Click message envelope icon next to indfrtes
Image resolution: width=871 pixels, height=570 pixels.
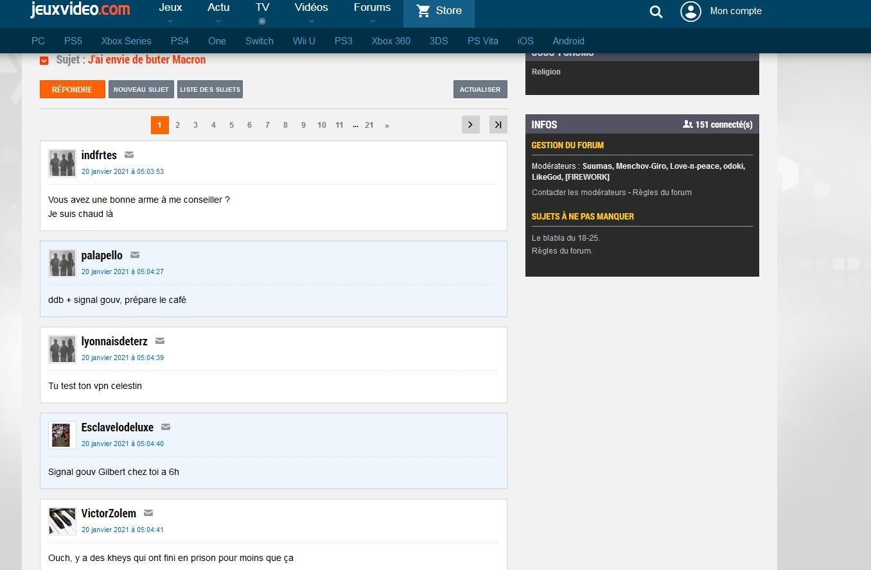point(129,155)
